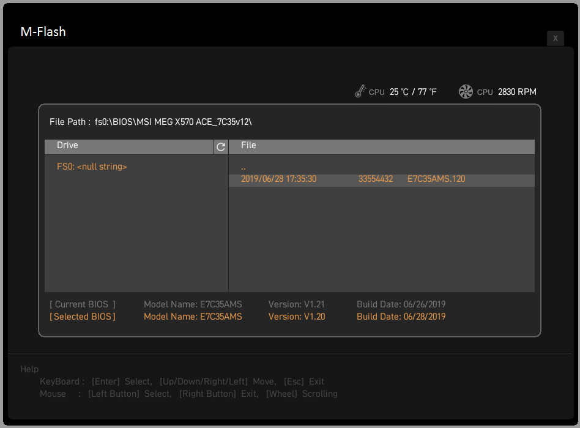Click file date 2019/06/28 17:35:30
Screen dimensions: 580x428
(278, 179)
